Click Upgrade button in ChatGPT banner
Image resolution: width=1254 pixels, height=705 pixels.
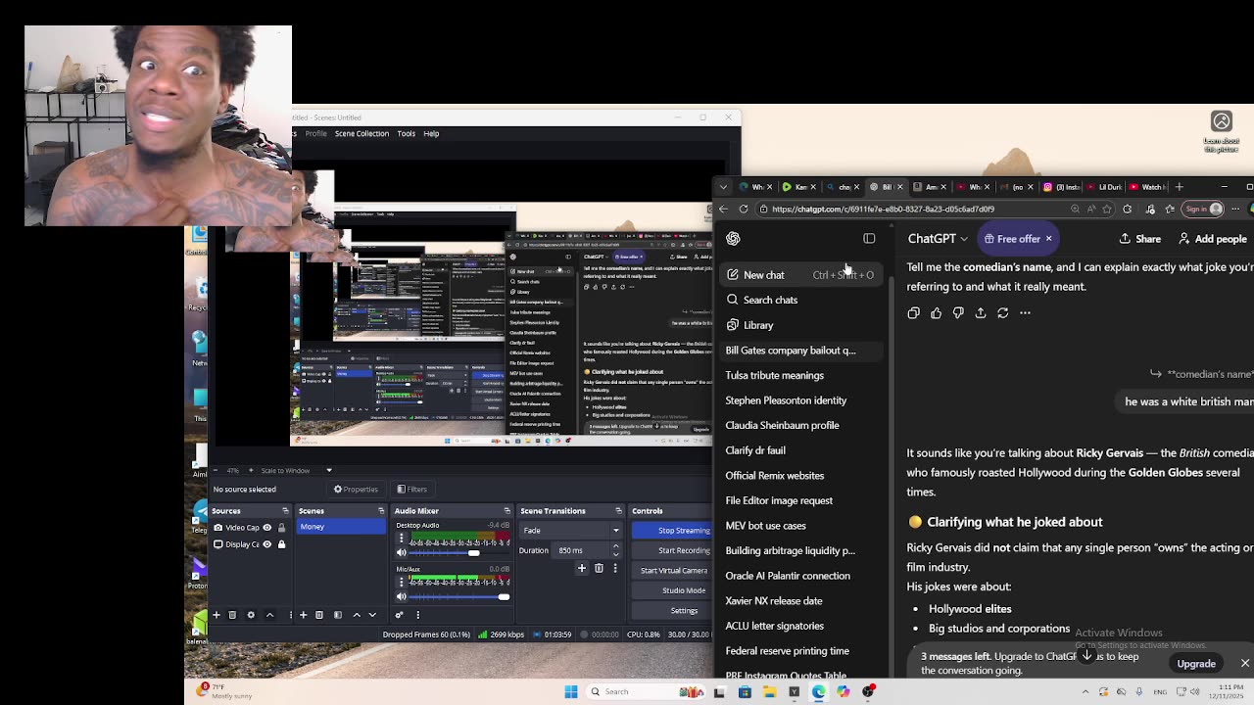click(1196, 664)
